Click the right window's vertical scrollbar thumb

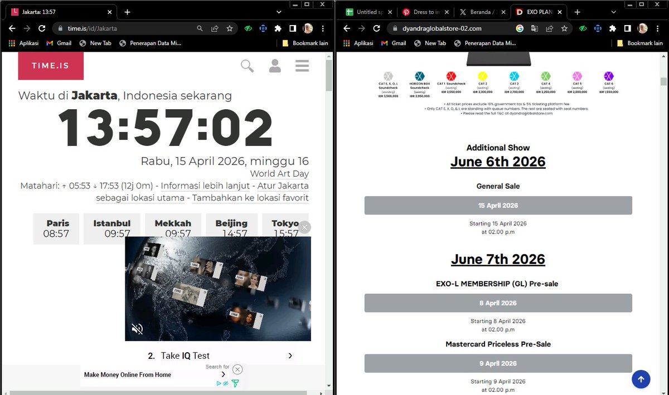click(x=663, y=81)
